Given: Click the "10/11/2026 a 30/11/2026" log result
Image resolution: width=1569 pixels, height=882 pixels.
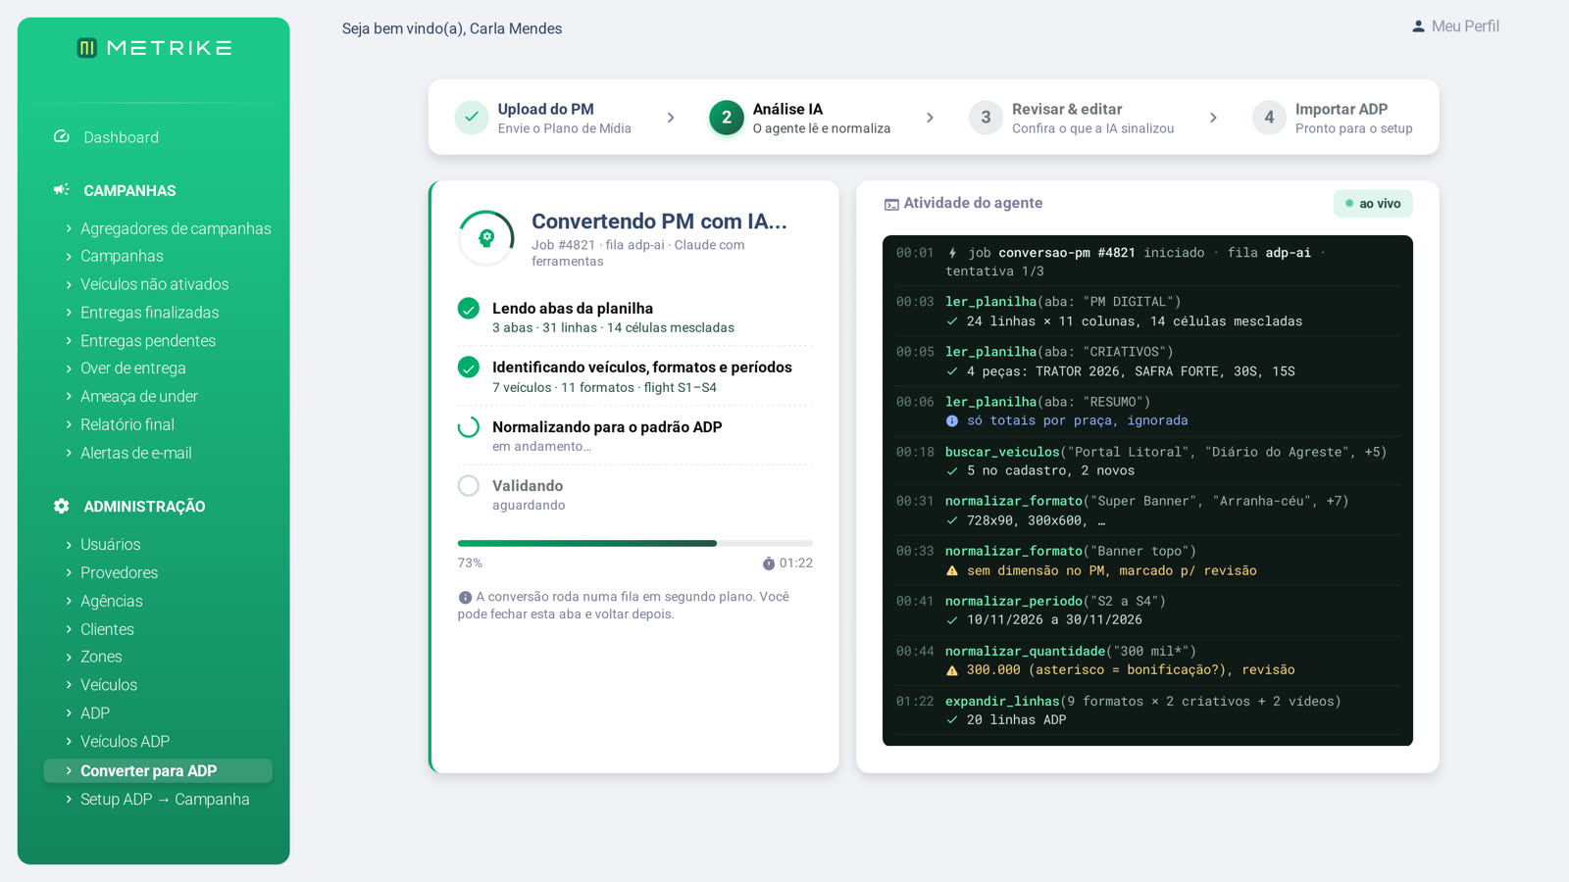Looking at the screenshot, I should [x=1054, y=620].
